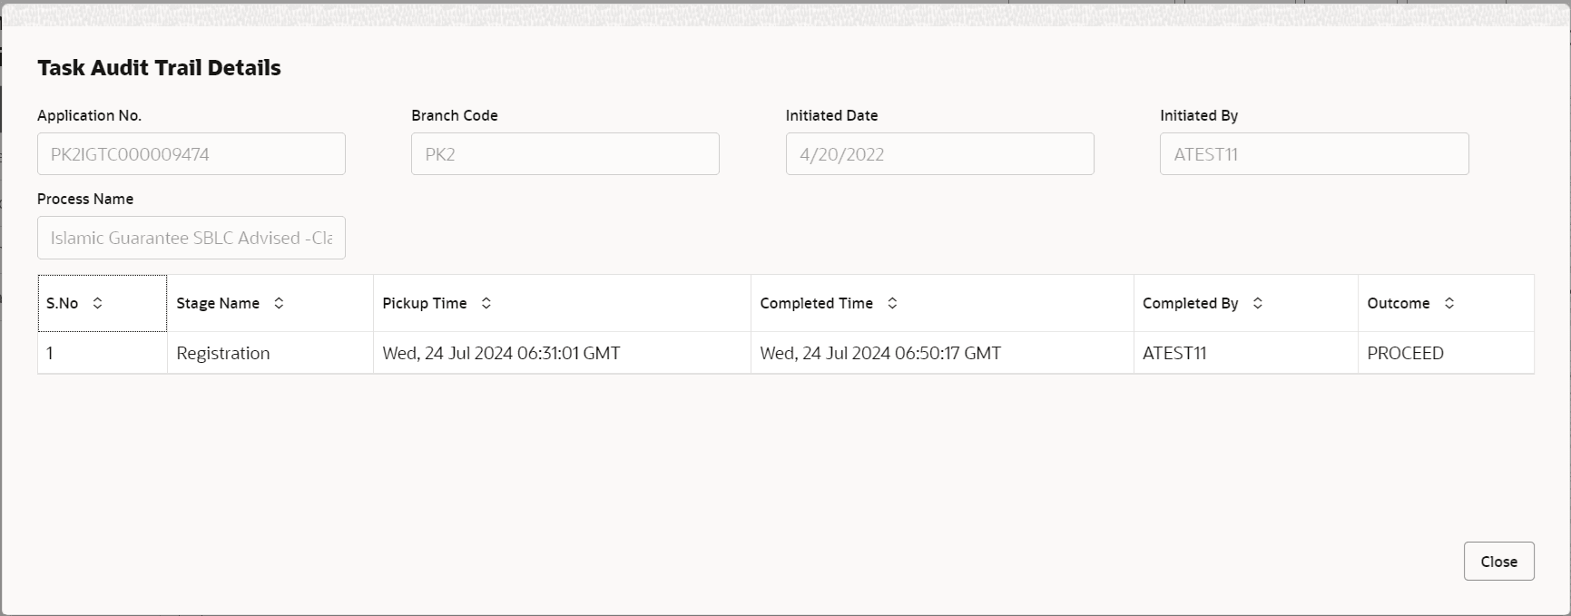
Task: Click the Initiated By label
Action: point(1199,115)
